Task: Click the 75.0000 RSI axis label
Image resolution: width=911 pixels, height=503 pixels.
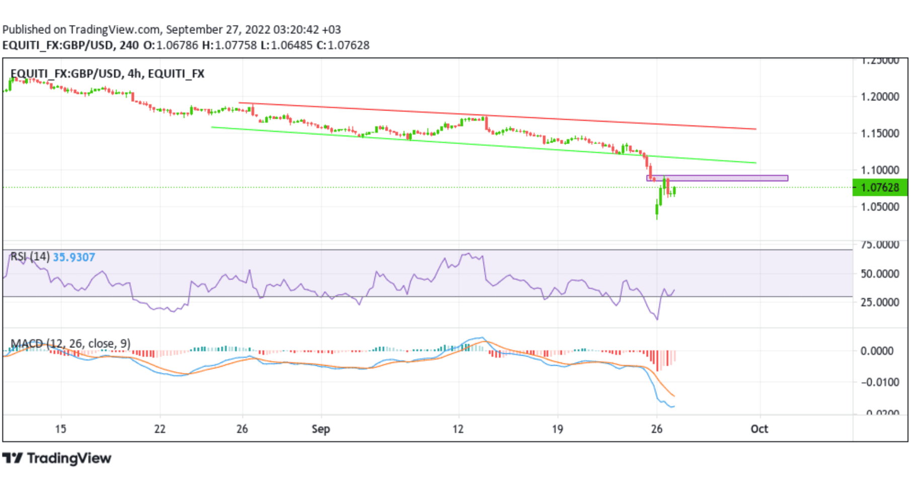Action: tap(880, 245)
